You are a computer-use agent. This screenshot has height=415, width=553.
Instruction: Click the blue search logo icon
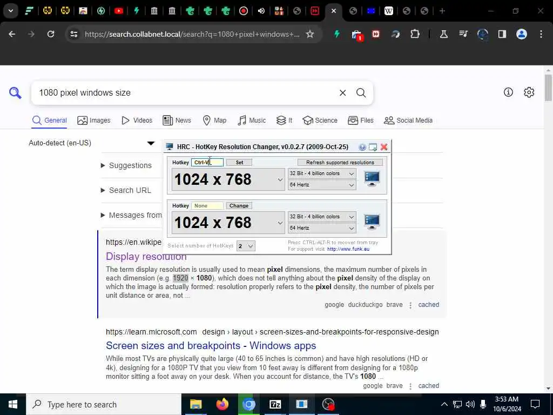point(15,93)
